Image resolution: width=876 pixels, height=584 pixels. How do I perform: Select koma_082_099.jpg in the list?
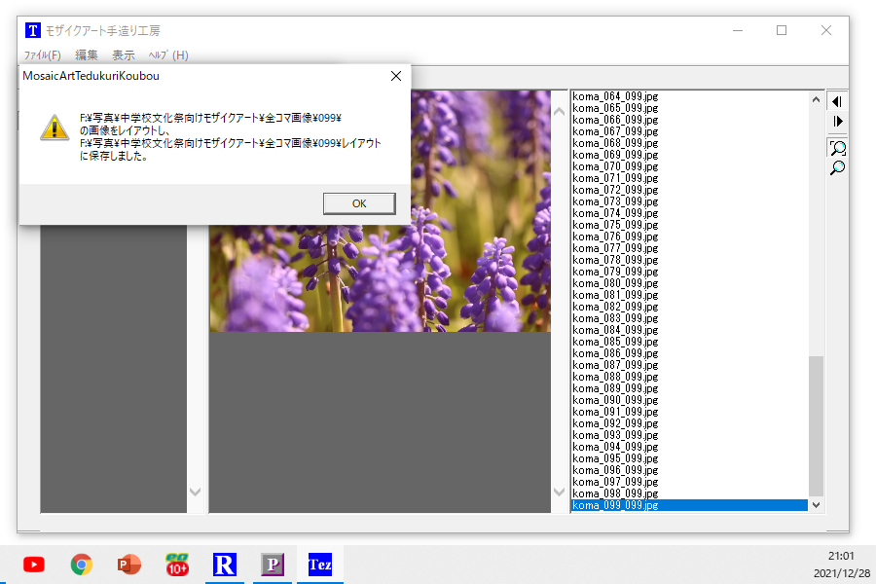pos(689,307)
